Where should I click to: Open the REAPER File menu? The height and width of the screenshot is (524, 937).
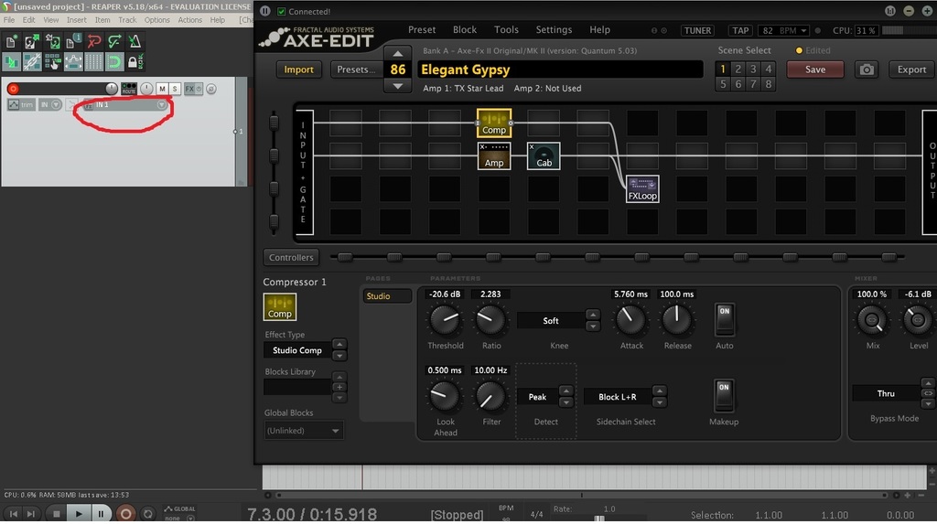click(x=9, y=20)
